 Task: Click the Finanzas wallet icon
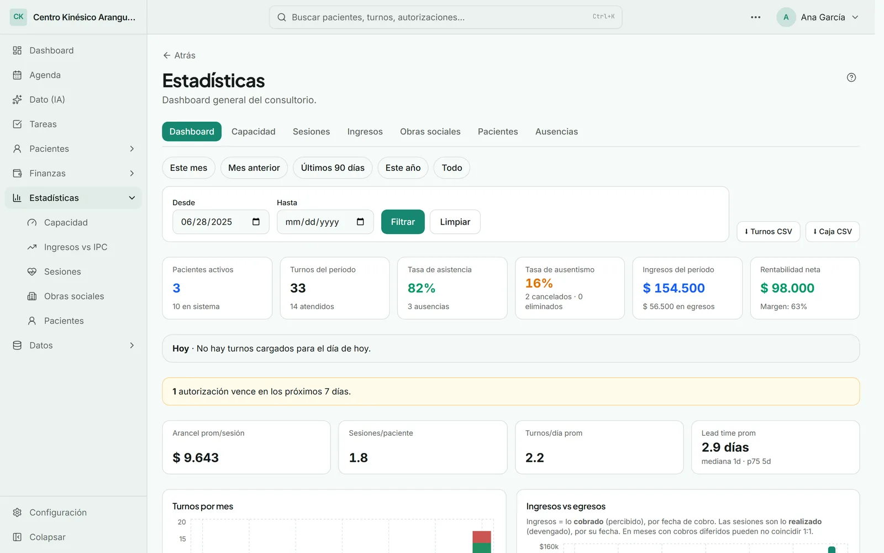[17, 173]
